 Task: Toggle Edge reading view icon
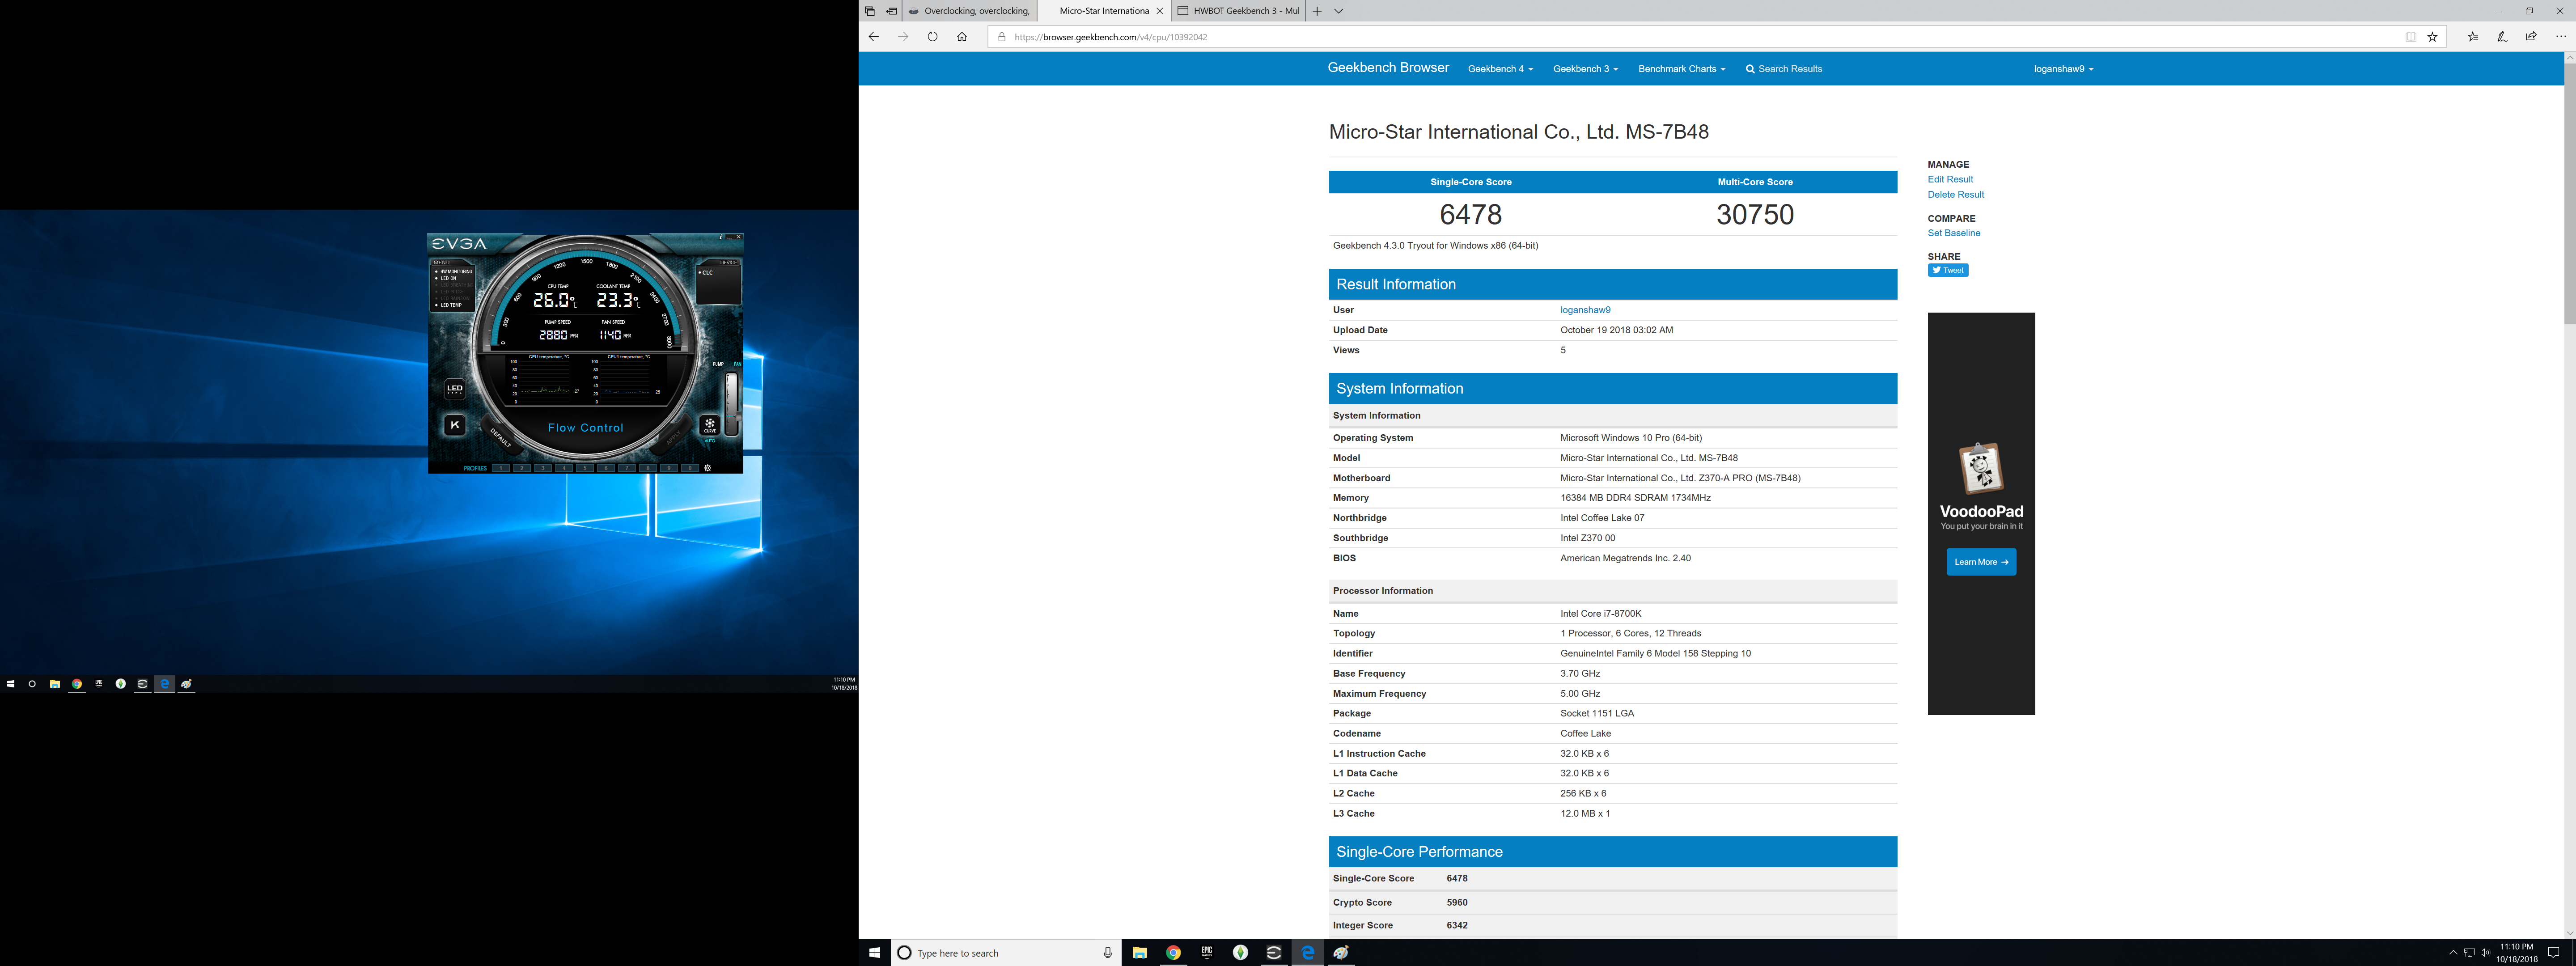[2411, 37]
